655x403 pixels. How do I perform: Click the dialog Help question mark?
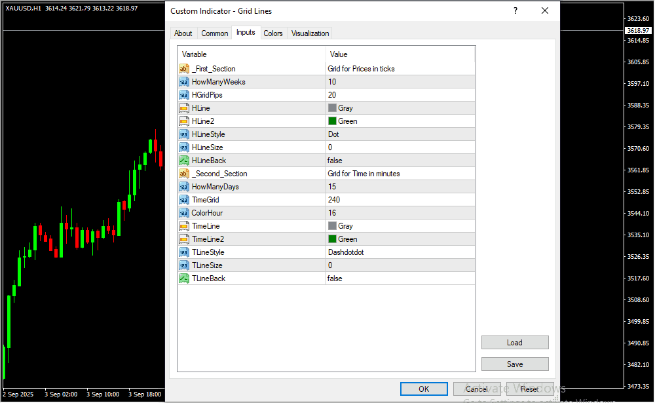click(x=515, y=10)
